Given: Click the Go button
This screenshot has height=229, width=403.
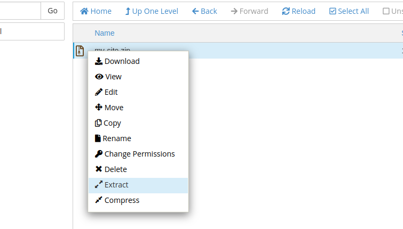Looking at the screenshot, I should click(x=52, y=11).
